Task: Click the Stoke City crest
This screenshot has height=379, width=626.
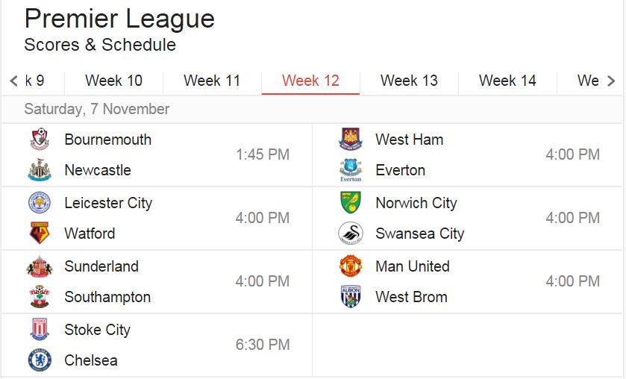Action: [40, 330]
